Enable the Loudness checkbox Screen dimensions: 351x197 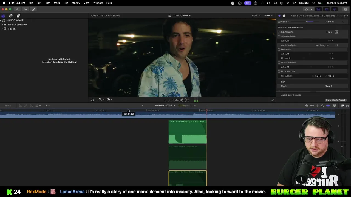[279, 50]
